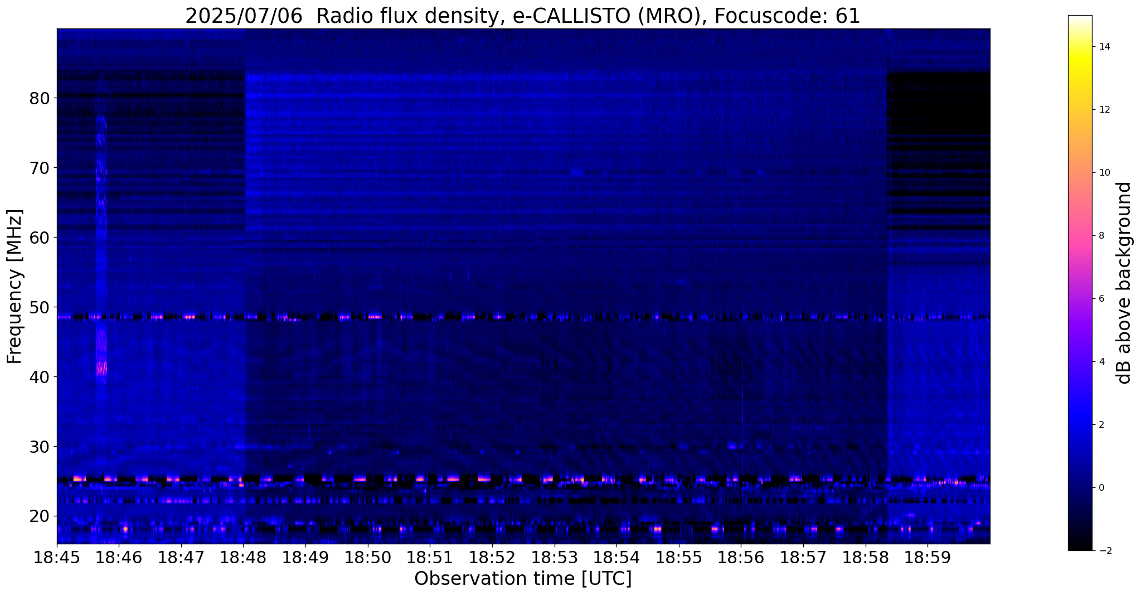Image resolution: width=1141 pixels, height=595 pixels.
Task: Click the 18:57 time tick label
Action: click(x=803, y=557)
